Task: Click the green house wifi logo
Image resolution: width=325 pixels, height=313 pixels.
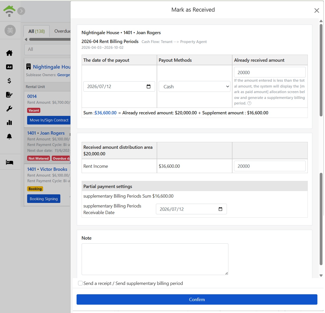Action: click(9, 11)
